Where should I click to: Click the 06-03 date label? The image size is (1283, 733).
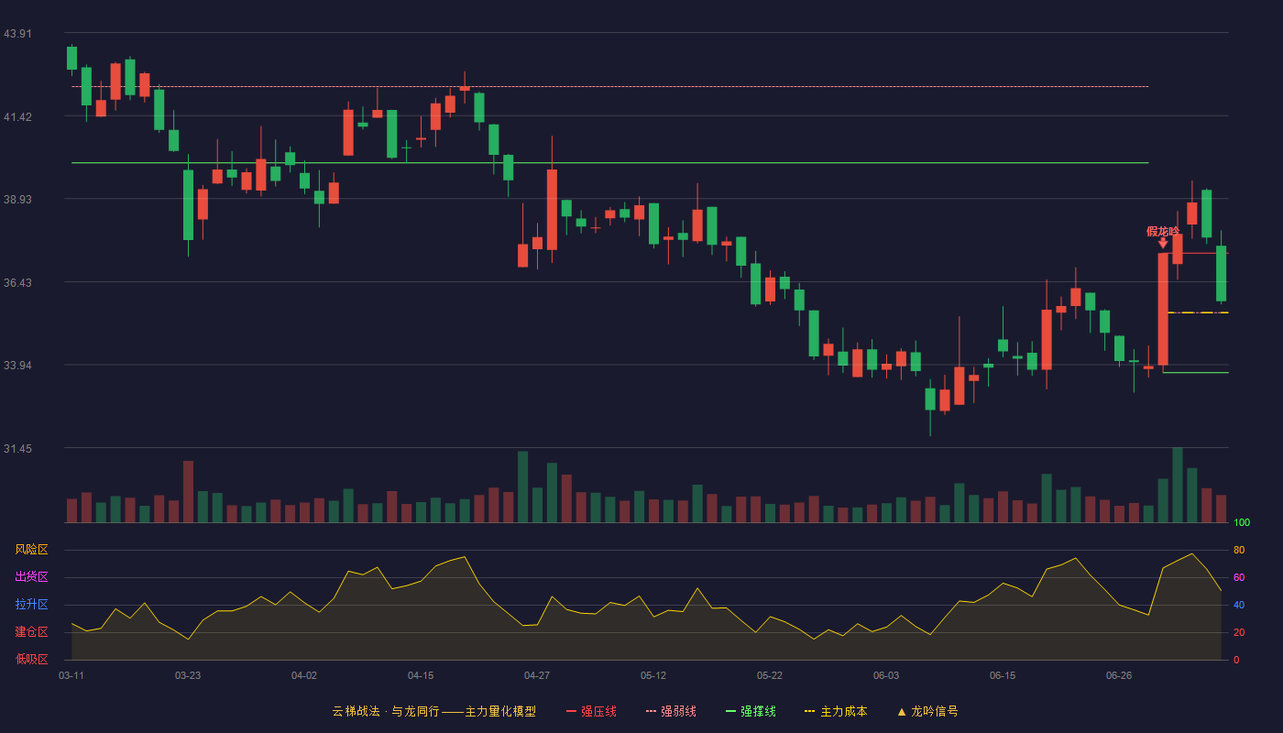886,675
